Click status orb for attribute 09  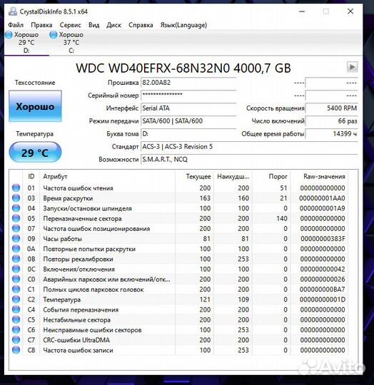[16, 238]
